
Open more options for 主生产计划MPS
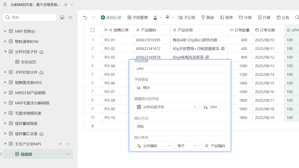click(x=68, y=144)
